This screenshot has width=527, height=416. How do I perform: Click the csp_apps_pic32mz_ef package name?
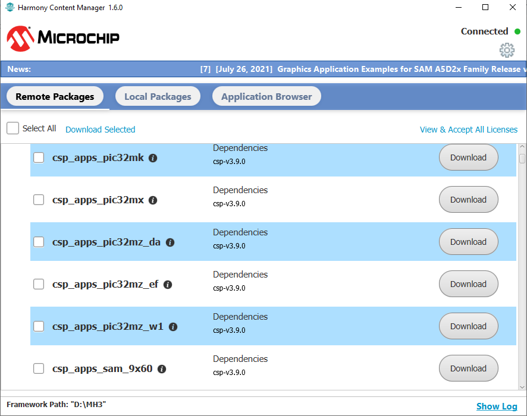point(105,285)
